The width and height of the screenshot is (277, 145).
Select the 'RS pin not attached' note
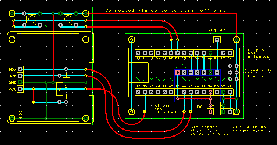259,53
